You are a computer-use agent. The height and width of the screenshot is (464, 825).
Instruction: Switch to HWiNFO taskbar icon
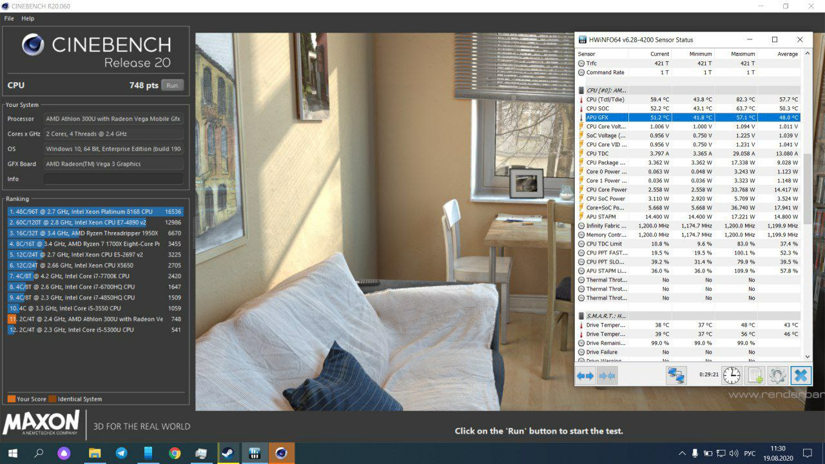point(255,453)
